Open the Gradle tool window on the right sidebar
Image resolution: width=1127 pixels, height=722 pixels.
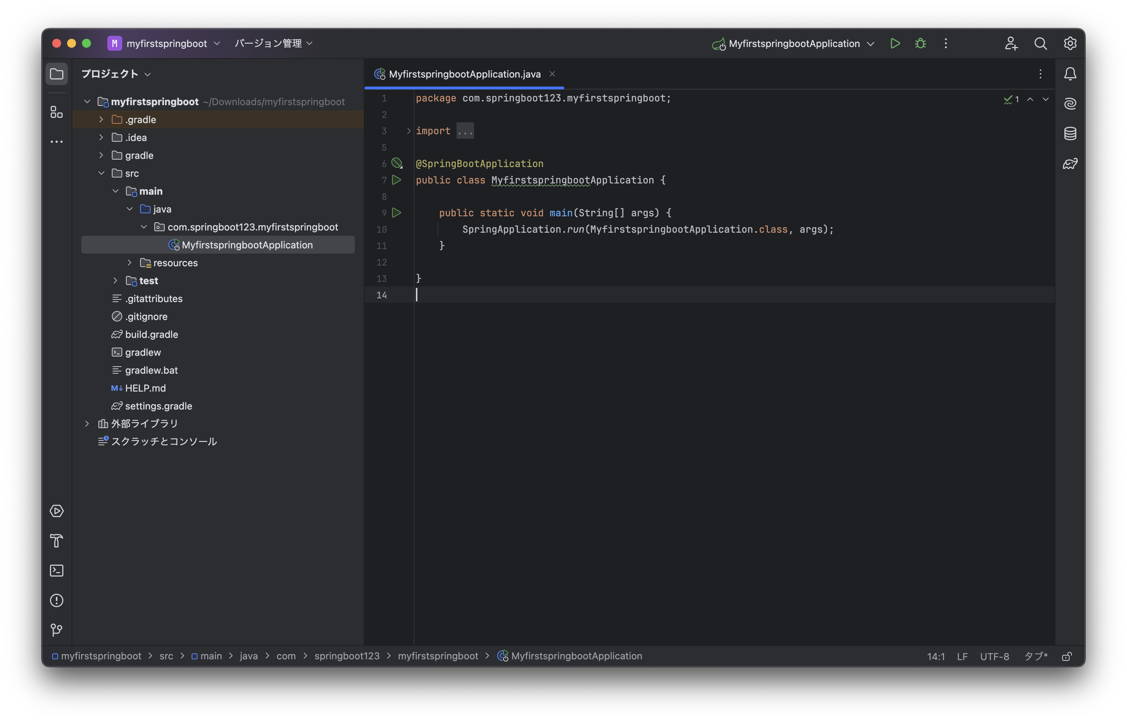click(x=1070, y=164)
